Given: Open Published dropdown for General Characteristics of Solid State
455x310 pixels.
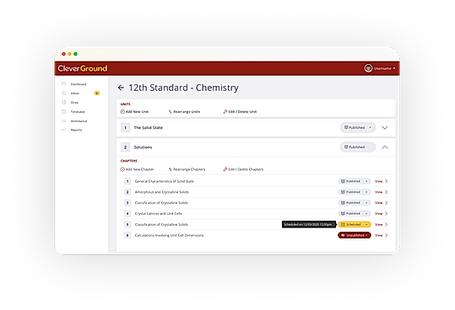Looking at the screenshot, I should 355,181.
